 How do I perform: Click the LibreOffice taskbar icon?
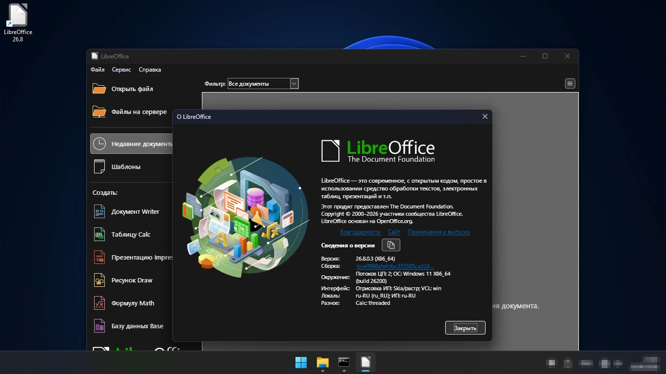pos(366,362)
